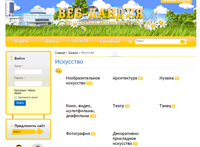200x147 pixels.
Task: Click the yellow search arrow icon
Action: (x=183, y=41)
